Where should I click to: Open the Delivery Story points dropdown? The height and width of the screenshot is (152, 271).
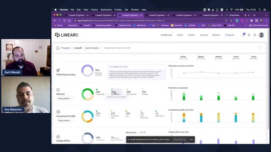(x=64, y=98)
